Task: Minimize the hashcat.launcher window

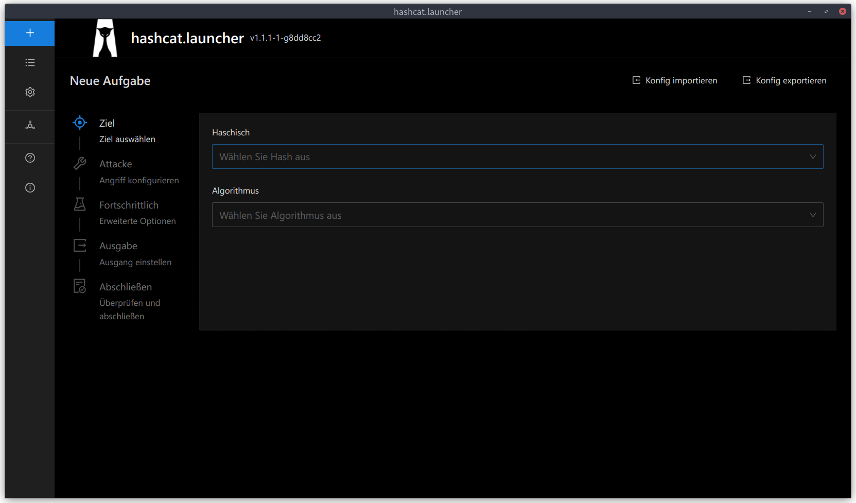Action: point(810,11)
